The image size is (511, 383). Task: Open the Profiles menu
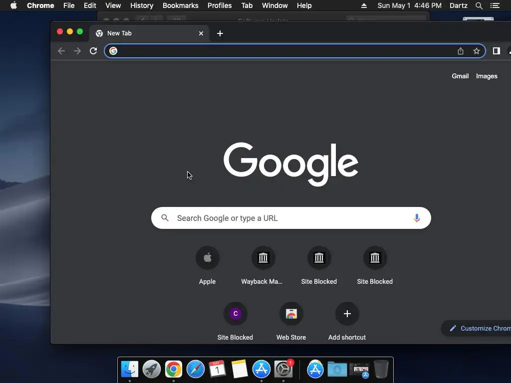(220, 5)
